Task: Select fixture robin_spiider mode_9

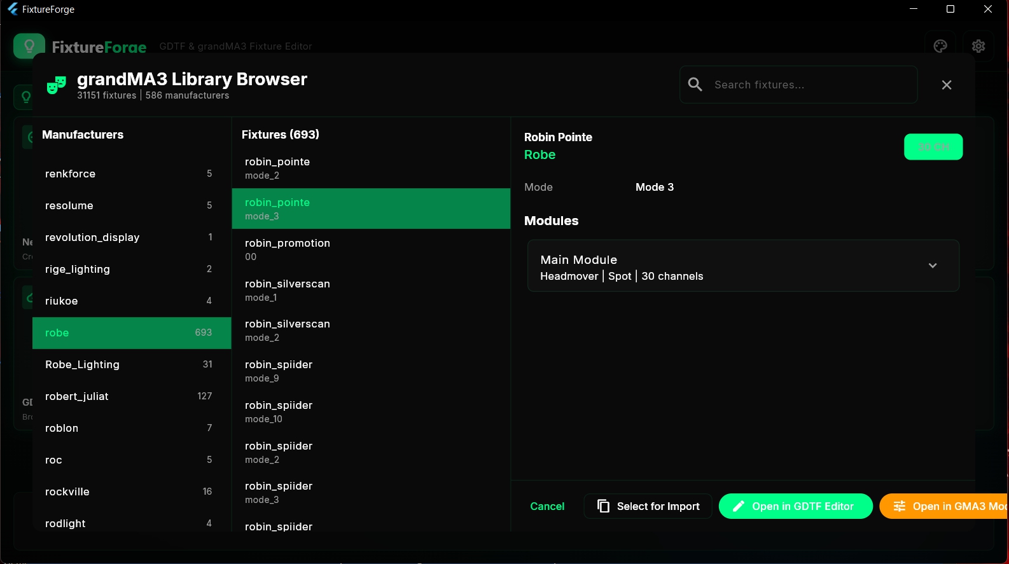Action: pyautogui.click(x=371, y=371)
